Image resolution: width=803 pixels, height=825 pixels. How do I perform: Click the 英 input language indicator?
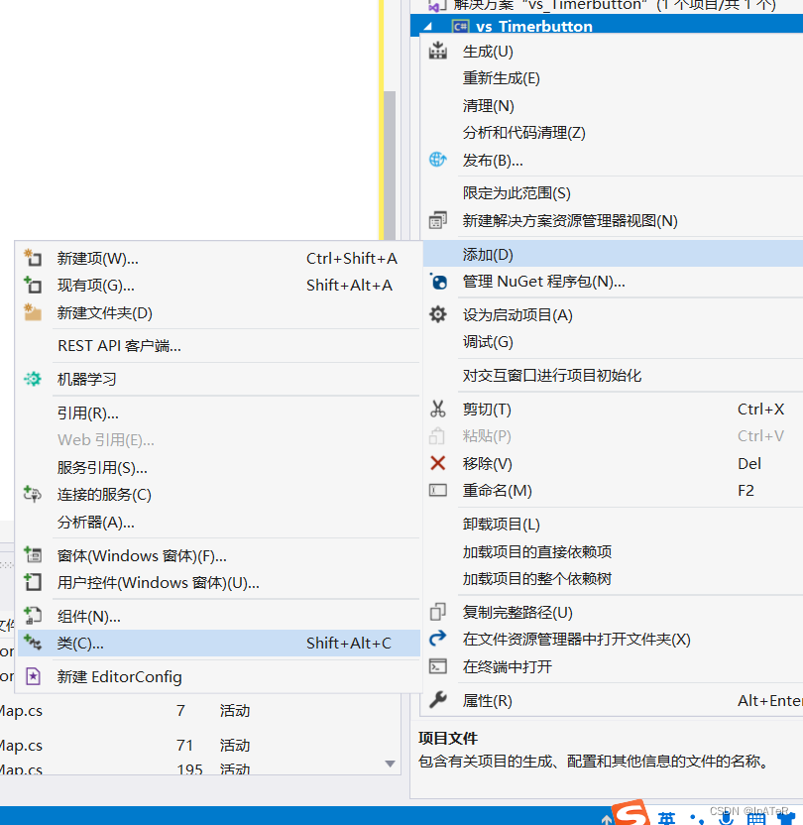click(x=666, y=817)
